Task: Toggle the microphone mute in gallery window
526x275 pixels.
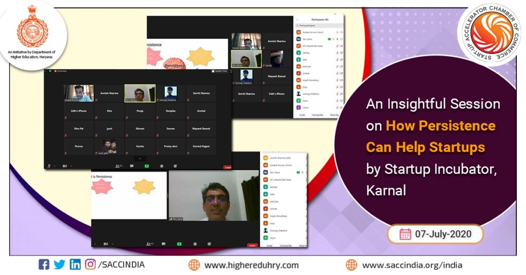Action: [x=49, y=166]
